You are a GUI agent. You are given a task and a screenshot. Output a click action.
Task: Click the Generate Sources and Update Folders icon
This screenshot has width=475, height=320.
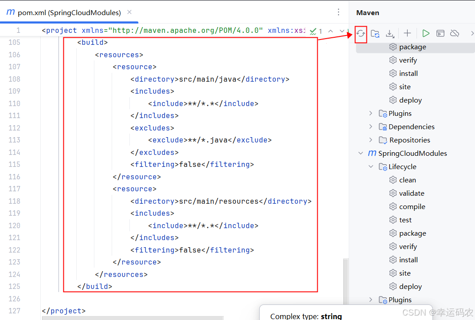[x=375, y=33]
